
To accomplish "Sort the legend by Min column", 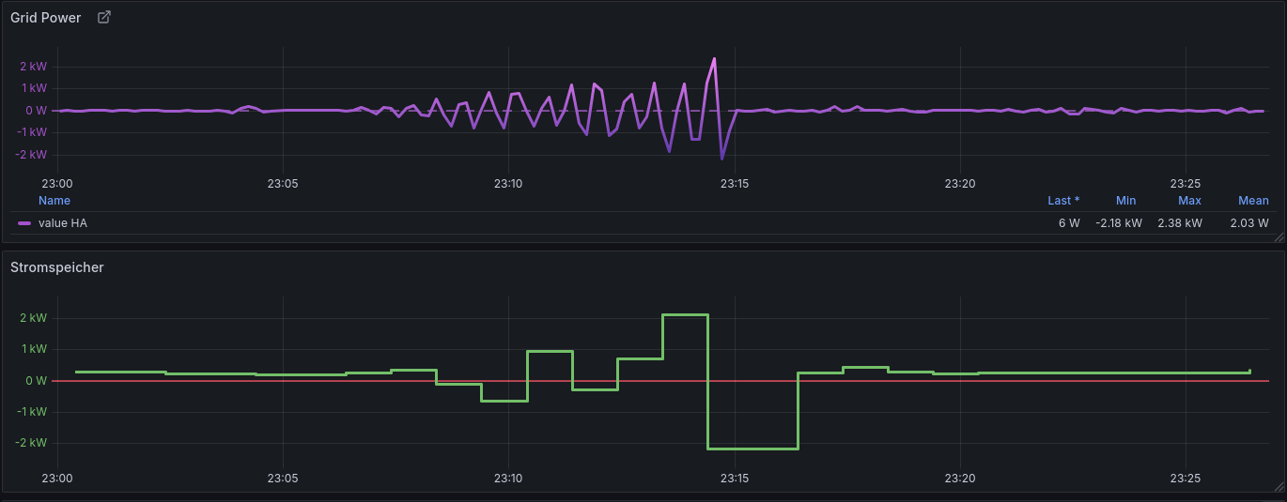I will (x=1125, y=200).
